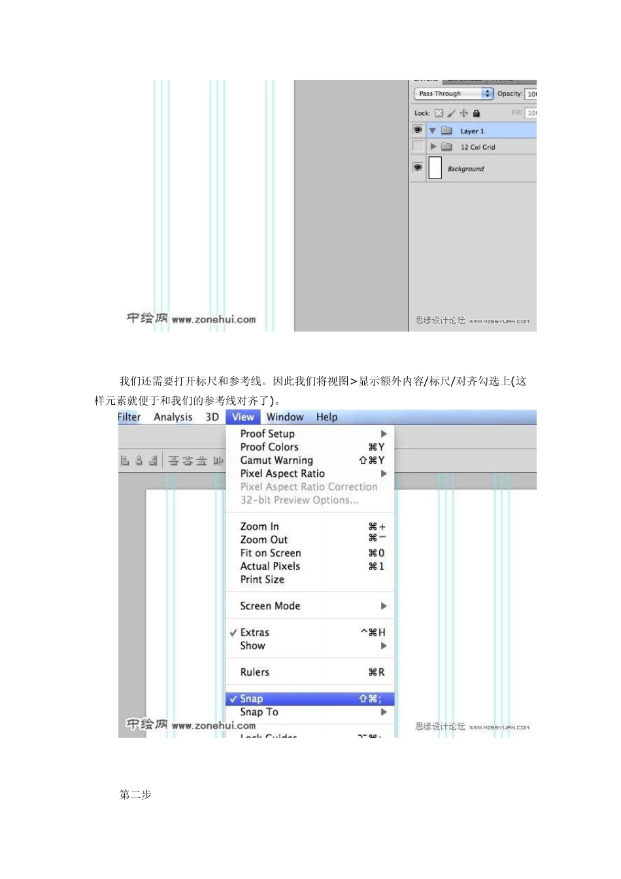Click the Layer 1 group folder icon
The image size is (621, 879).
(x=446, y=131)
